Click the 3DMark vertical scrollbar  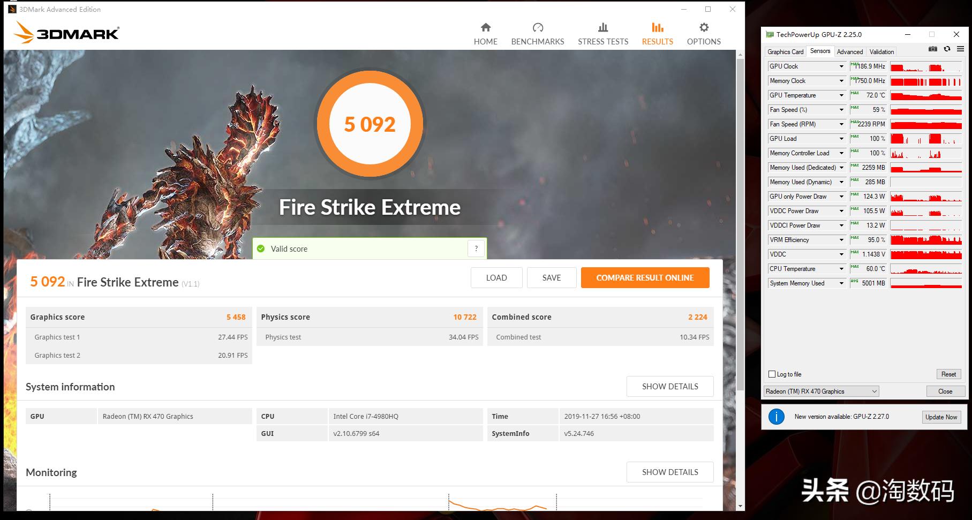pyautogui.click(x=740, y=225)
